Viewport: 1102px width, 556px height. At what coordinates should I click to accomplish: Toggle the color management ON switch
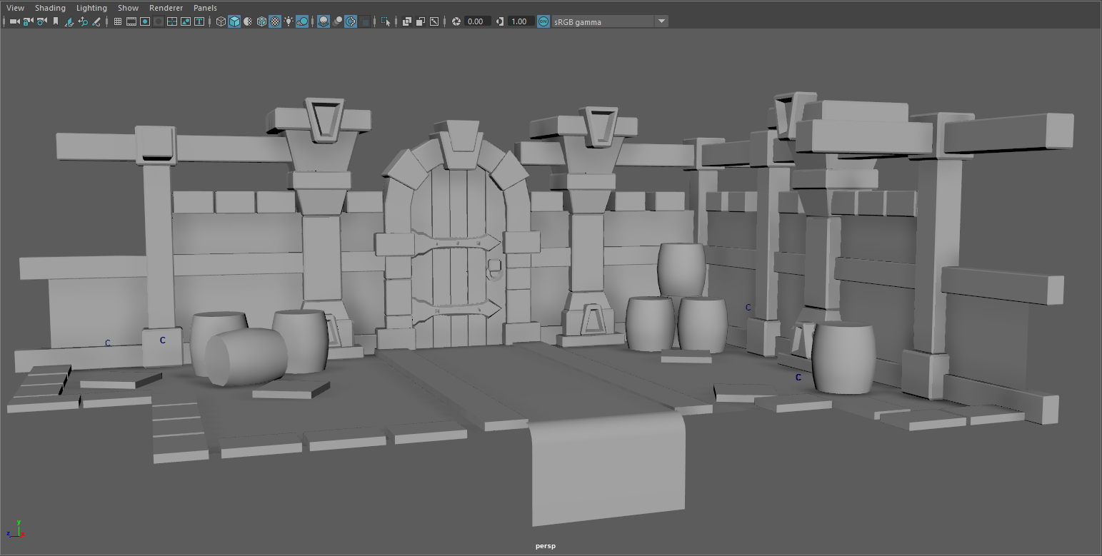pyautogui.click(x=543, y=21)
